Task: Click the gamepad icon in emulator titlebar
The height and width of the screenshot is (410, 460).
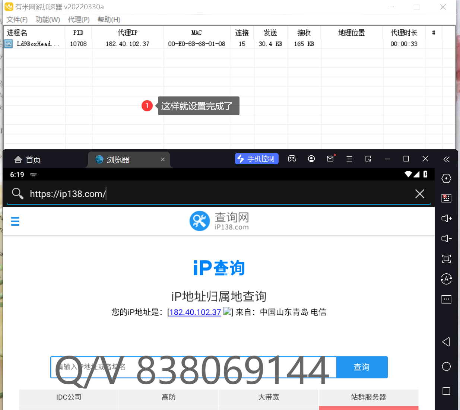Action: pos(292,159)
